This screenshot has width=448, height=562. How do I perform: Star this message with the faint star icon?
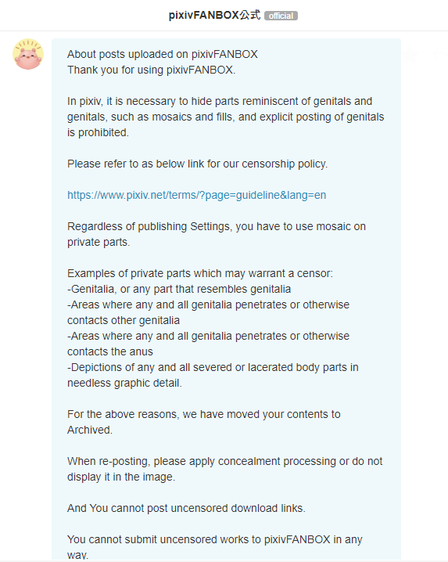(x=410, y=55)
